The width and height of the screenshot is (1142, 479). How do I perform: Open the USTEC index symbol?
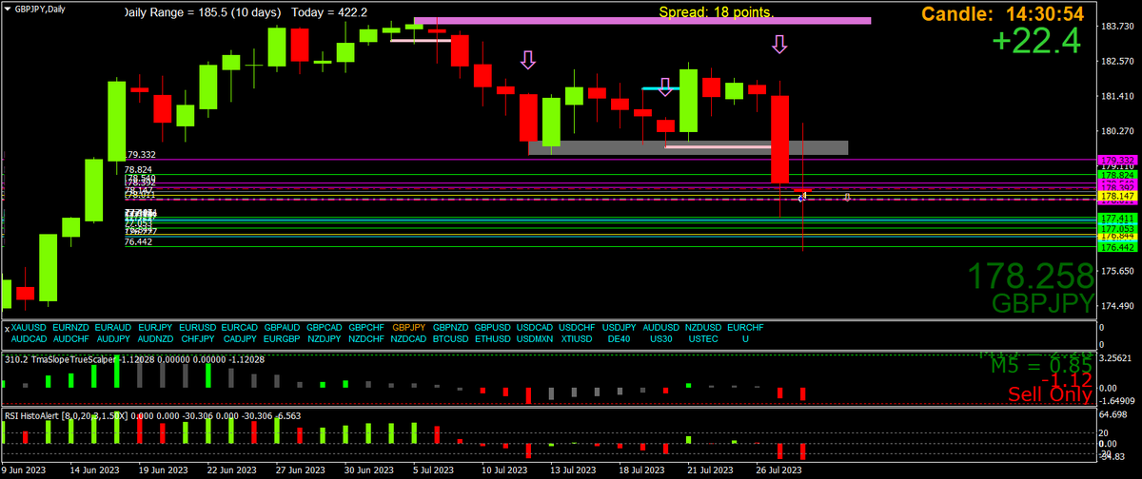(703, 338)
